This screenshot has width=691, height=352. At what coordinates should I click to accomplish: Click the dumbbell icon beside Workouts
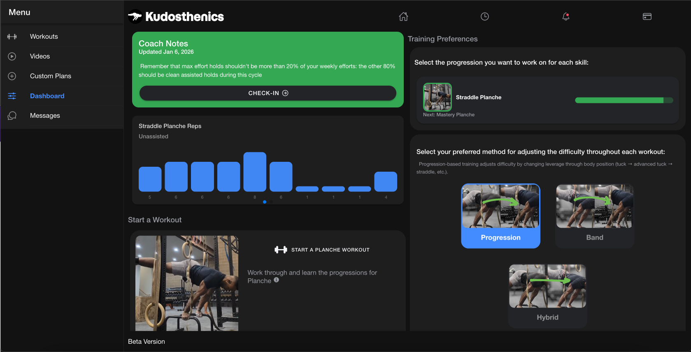pos(12,37)
